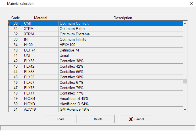196x131 pixels.
Task: Select the UNI material cell
Action: [x=41, y=55]
